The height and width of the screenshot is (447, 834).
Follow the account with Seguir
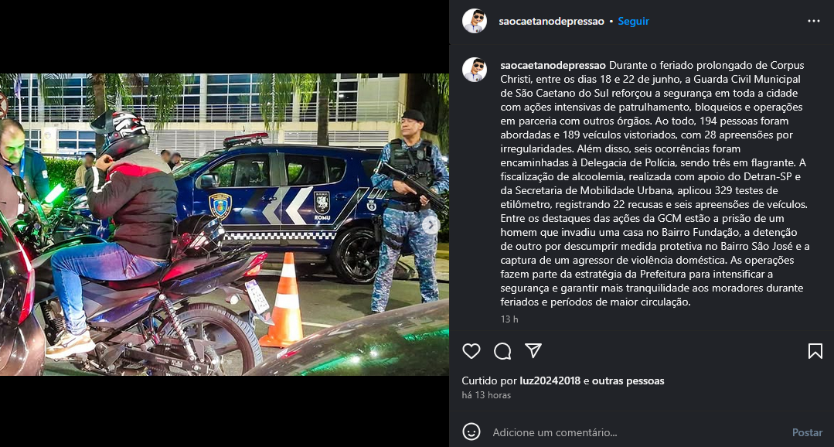point(633,22)
